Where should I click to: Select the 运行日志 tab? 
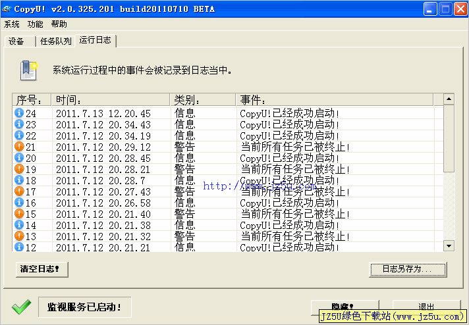tap(96, 40)
